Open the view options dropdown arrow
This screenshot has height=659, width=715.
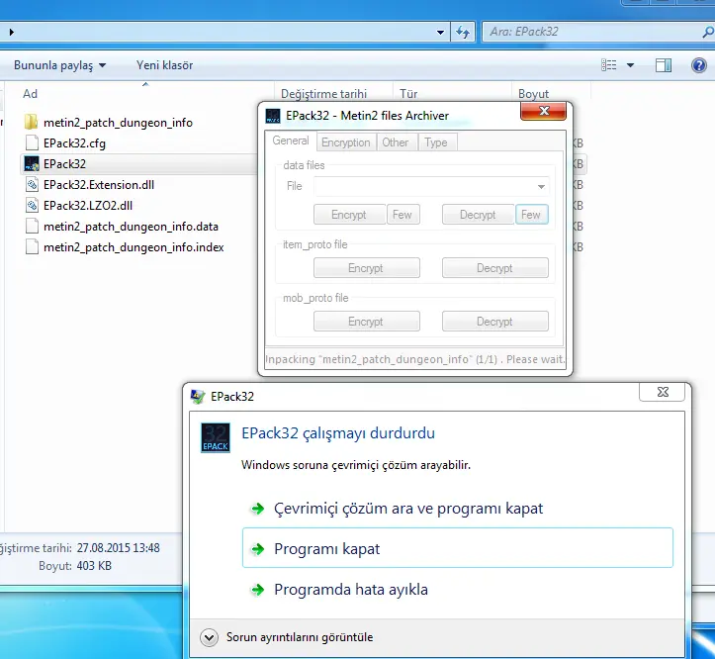631,65
